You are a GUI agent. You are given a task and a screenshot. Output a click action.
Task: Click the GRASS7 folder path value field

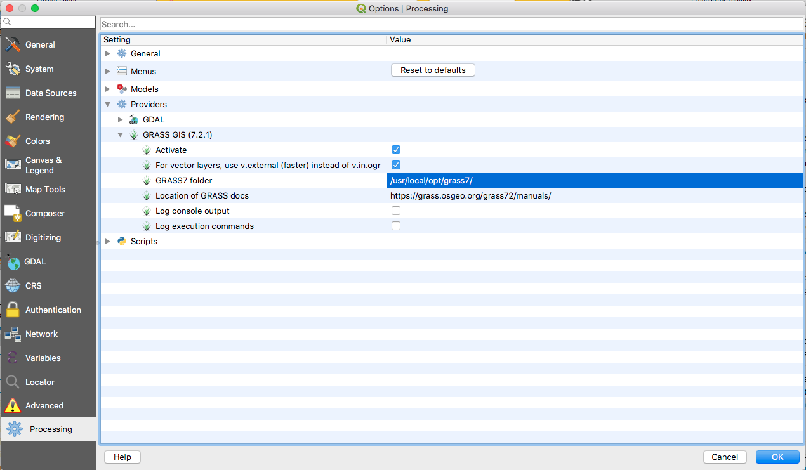click(x=595, y=181)
